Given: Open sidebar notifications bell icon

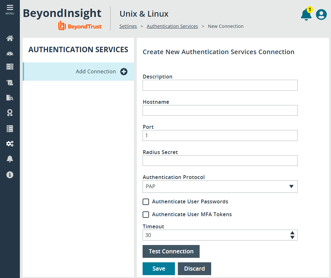Looking at the screenshot, I should [x=10, y=159].
